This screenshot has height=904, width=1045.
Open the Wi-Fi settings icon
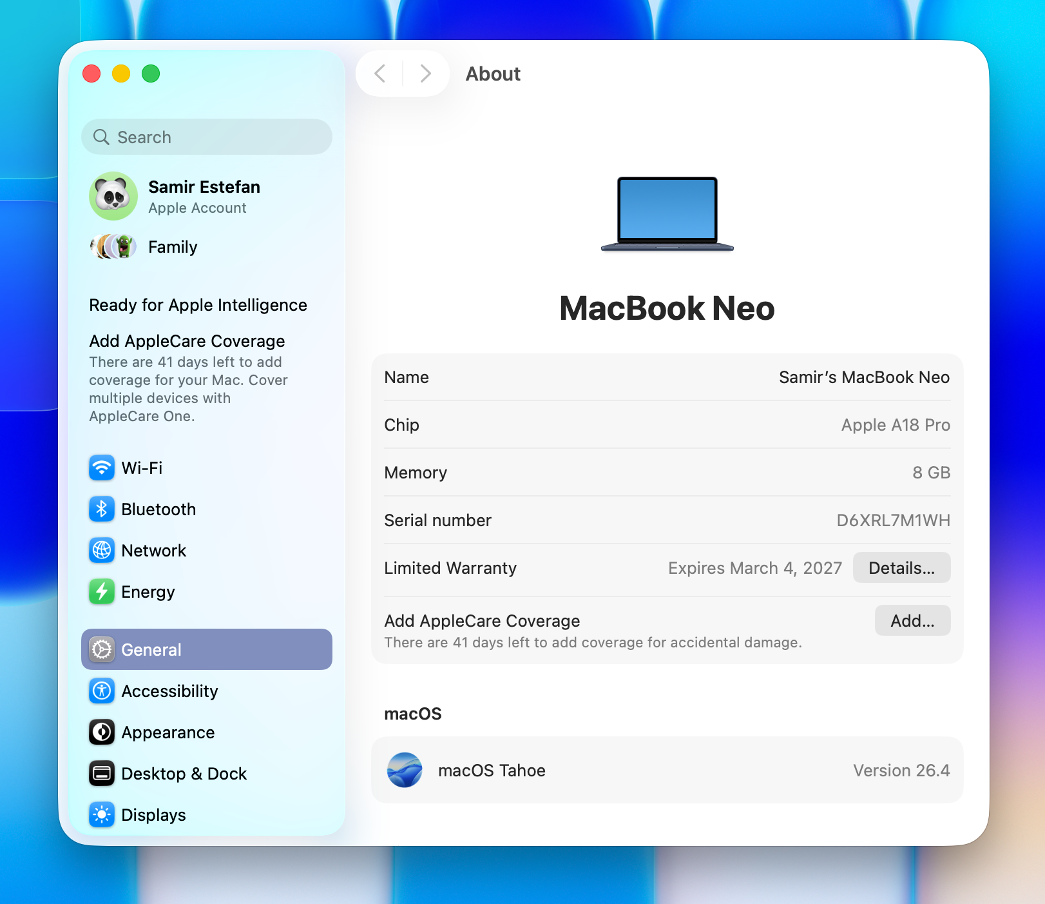(x=102, y=468)
